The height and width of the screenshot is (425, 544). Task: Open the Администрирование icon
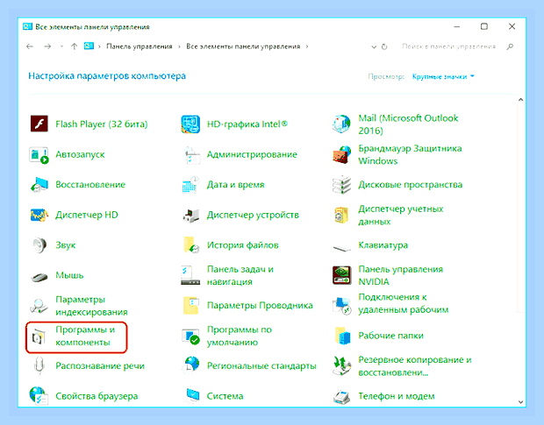pos(190,154)
